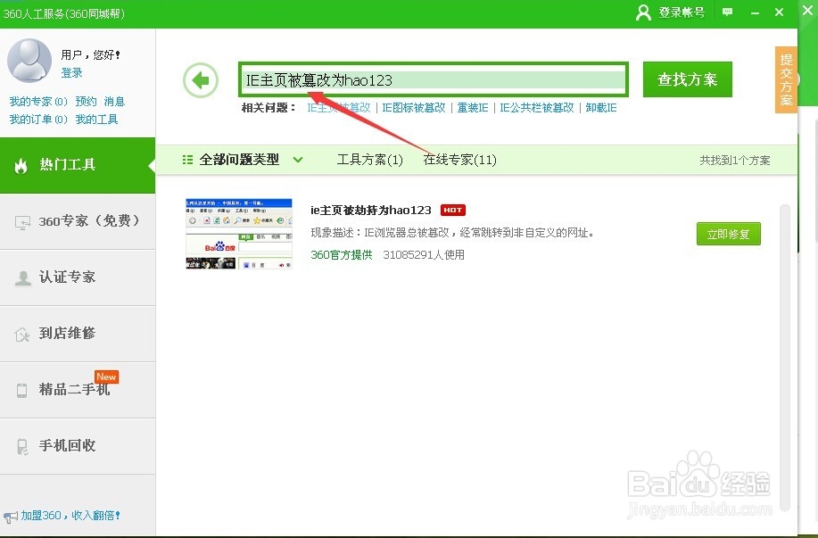
Task: Select 热门工具 in the sidebar
Action: point(78,165)
